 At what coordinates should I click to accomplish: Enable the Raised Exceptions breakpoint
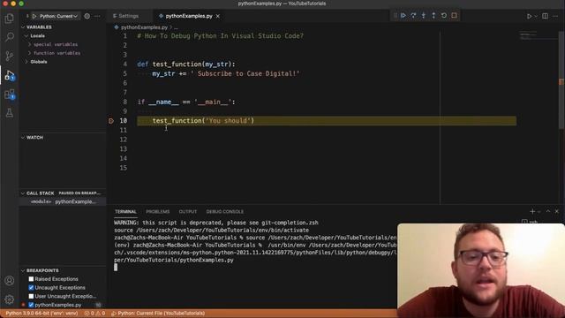coord(31,279)
